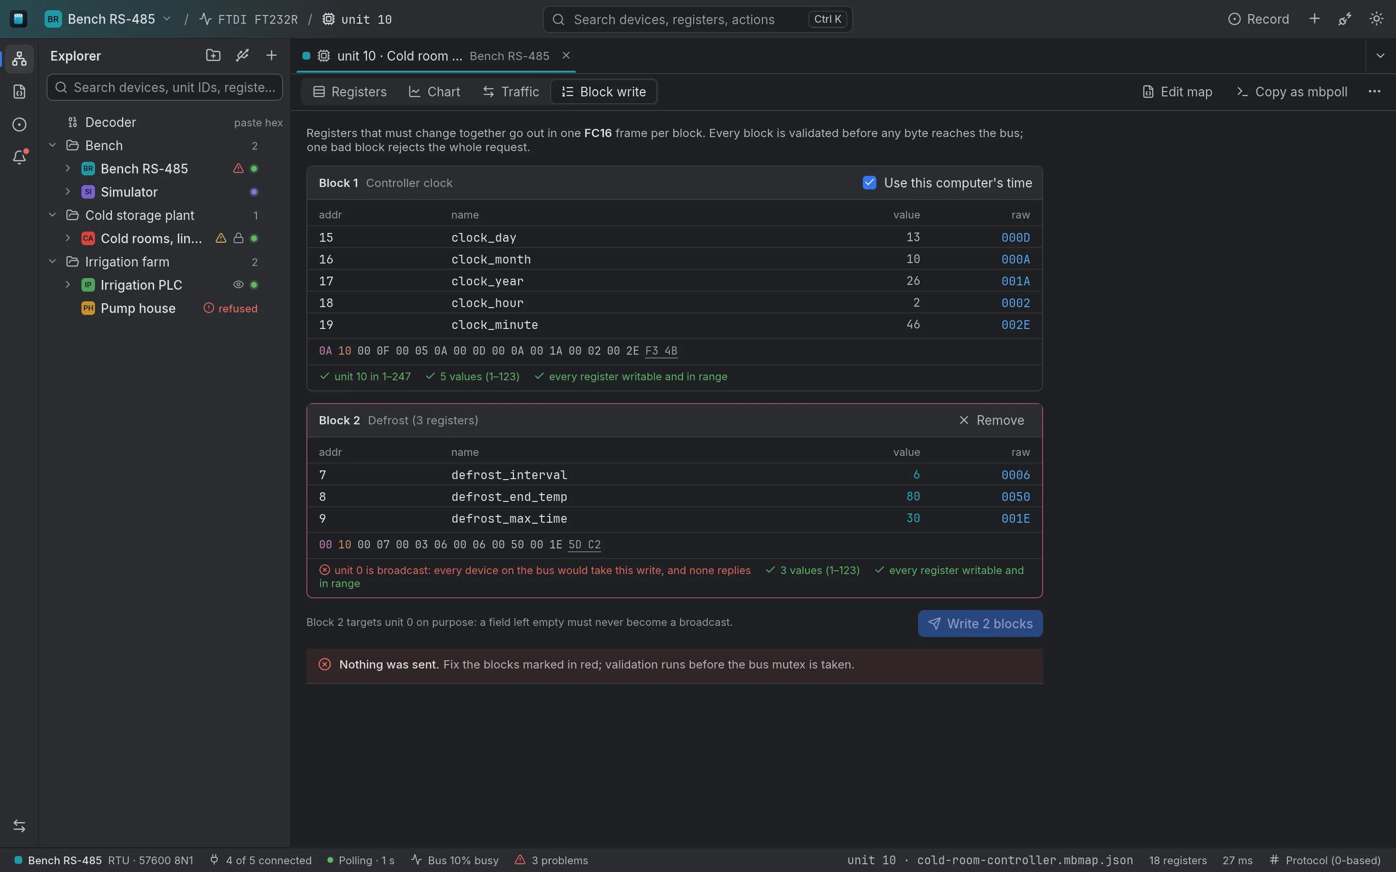Image resolution: width=1396 pixels, height=872 pixels.
Task: Open the tab list chevron dropdown
Action: click(x=1380, y=56)
